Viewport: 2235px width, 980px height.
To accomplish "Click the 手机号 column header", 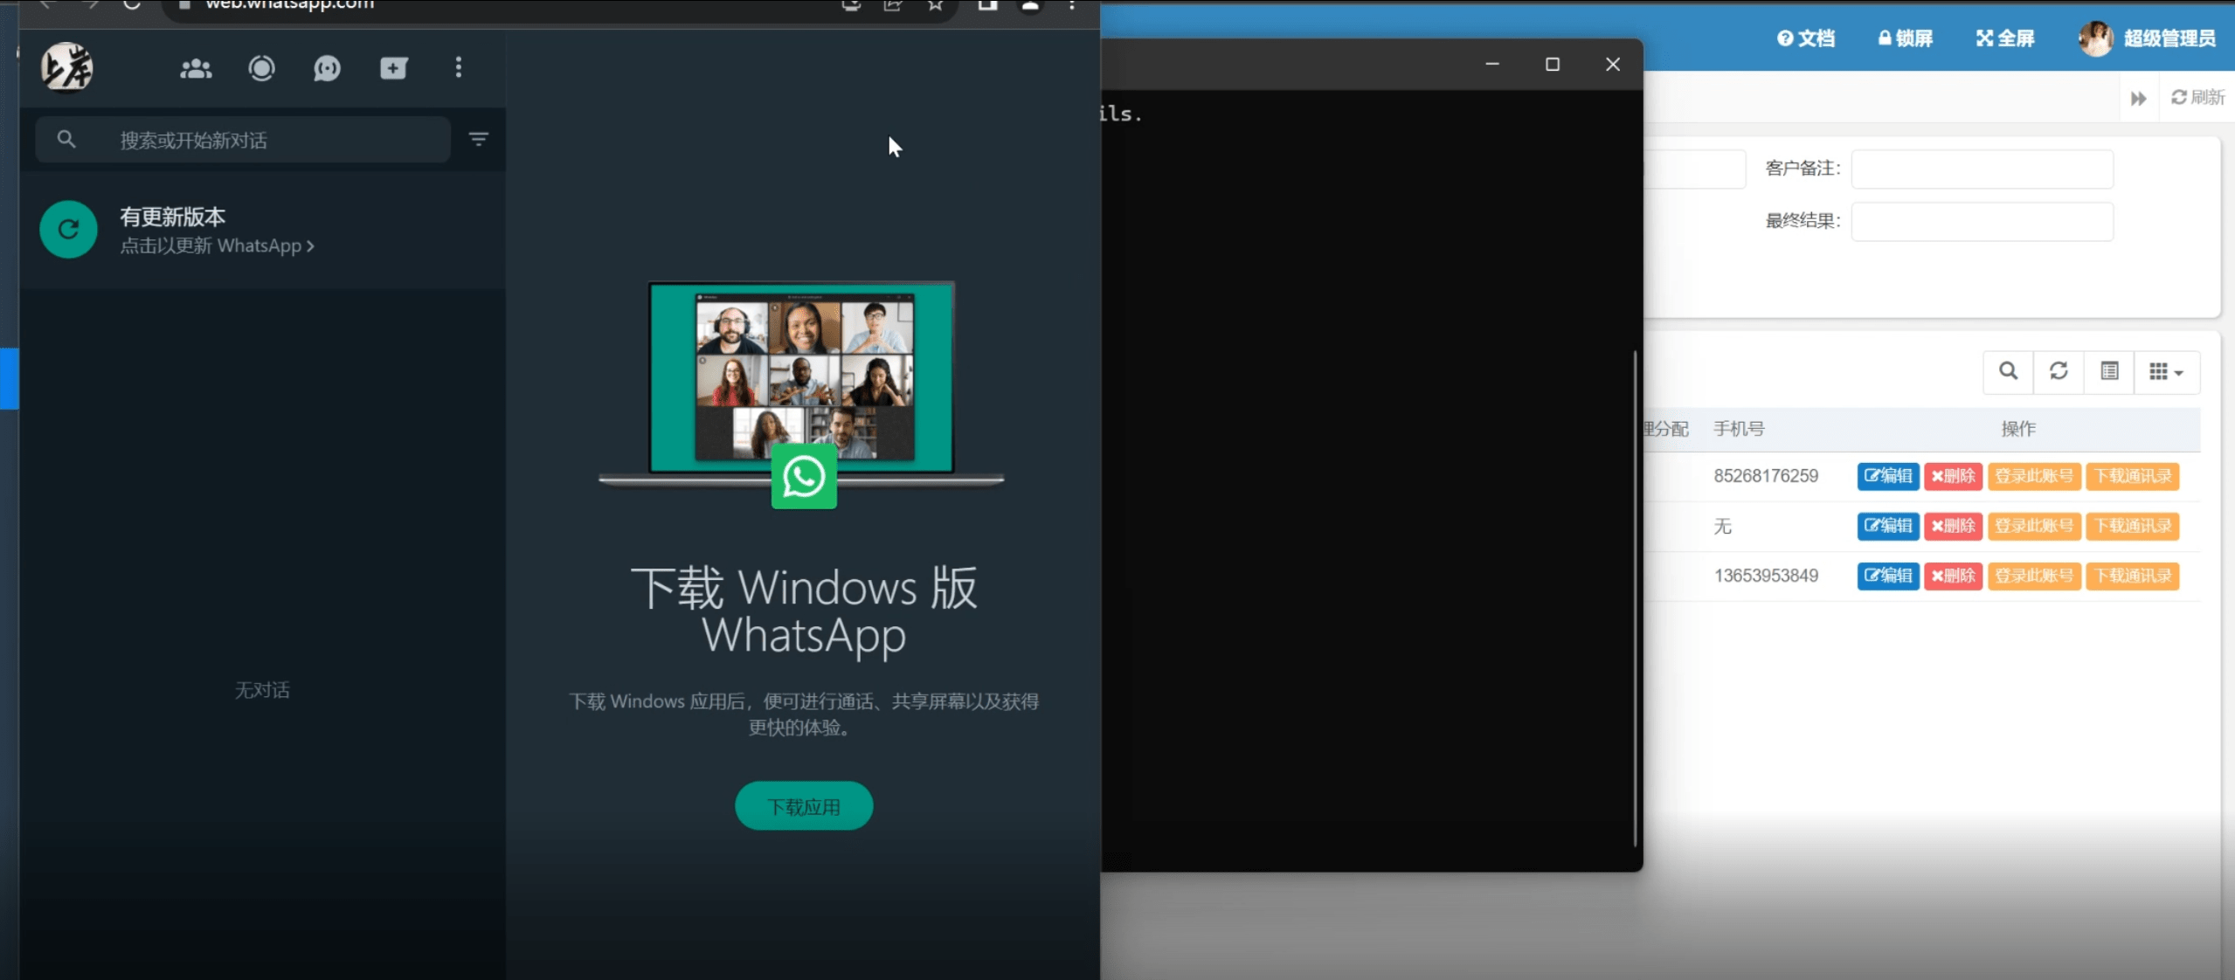I will point(1739,429).
